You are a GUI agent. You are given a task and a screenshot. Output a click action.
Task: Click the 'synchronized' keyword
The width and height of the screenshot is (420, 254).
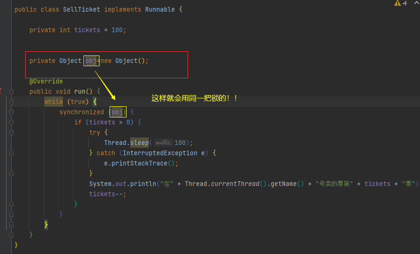82,112
